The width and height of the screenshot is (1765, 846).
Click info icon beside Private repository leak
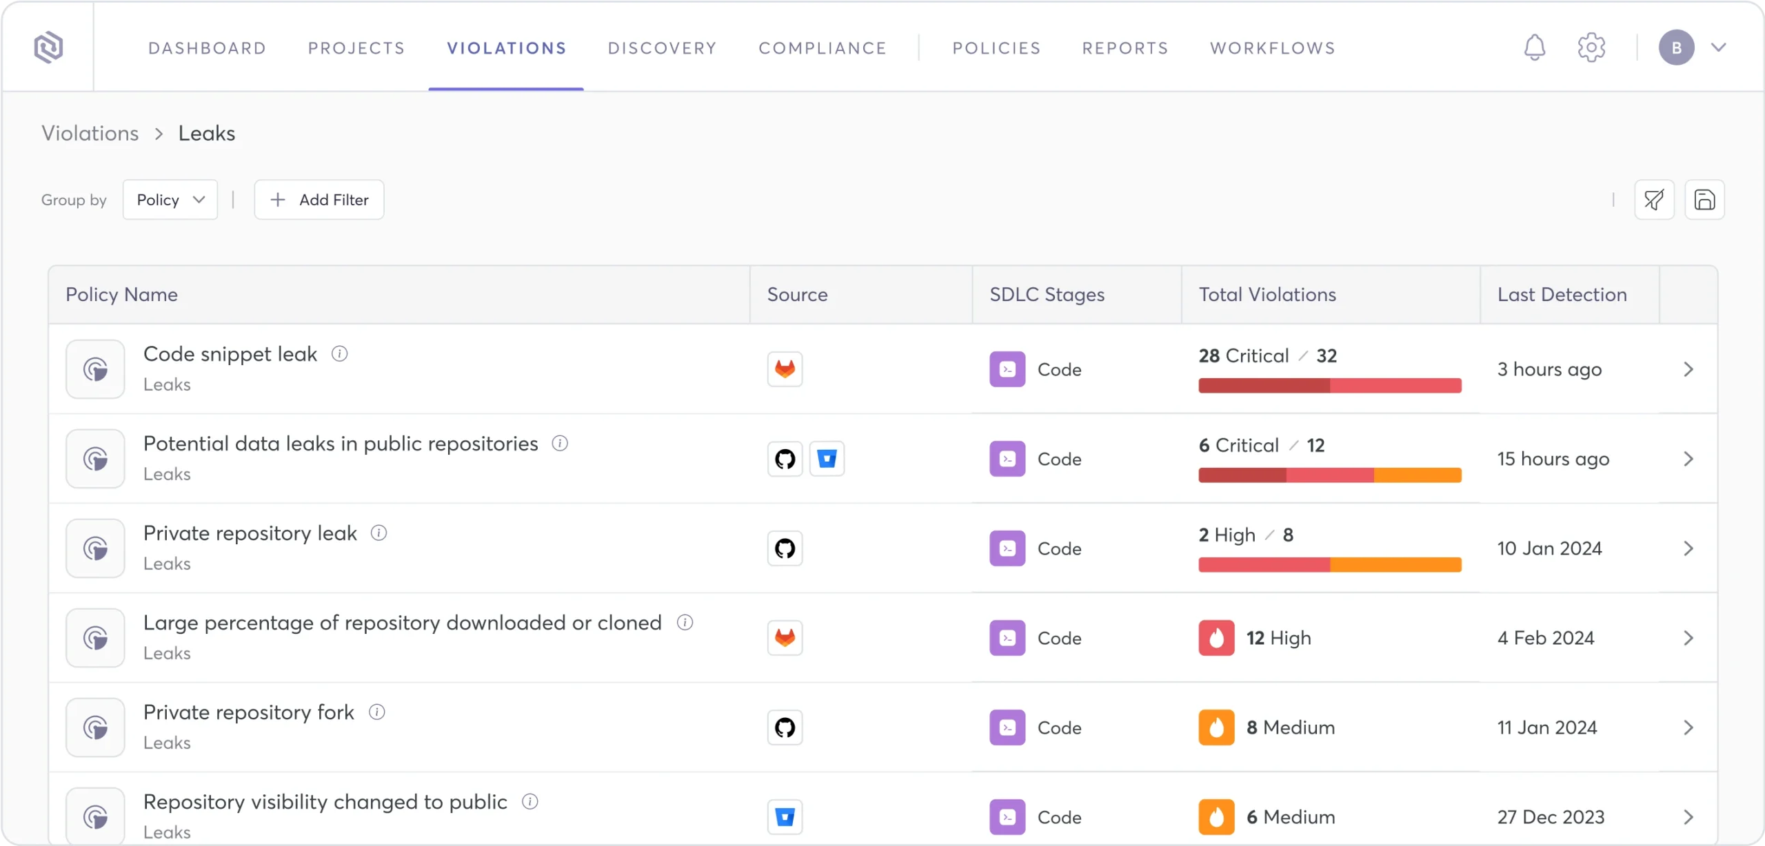pos(379,533)
